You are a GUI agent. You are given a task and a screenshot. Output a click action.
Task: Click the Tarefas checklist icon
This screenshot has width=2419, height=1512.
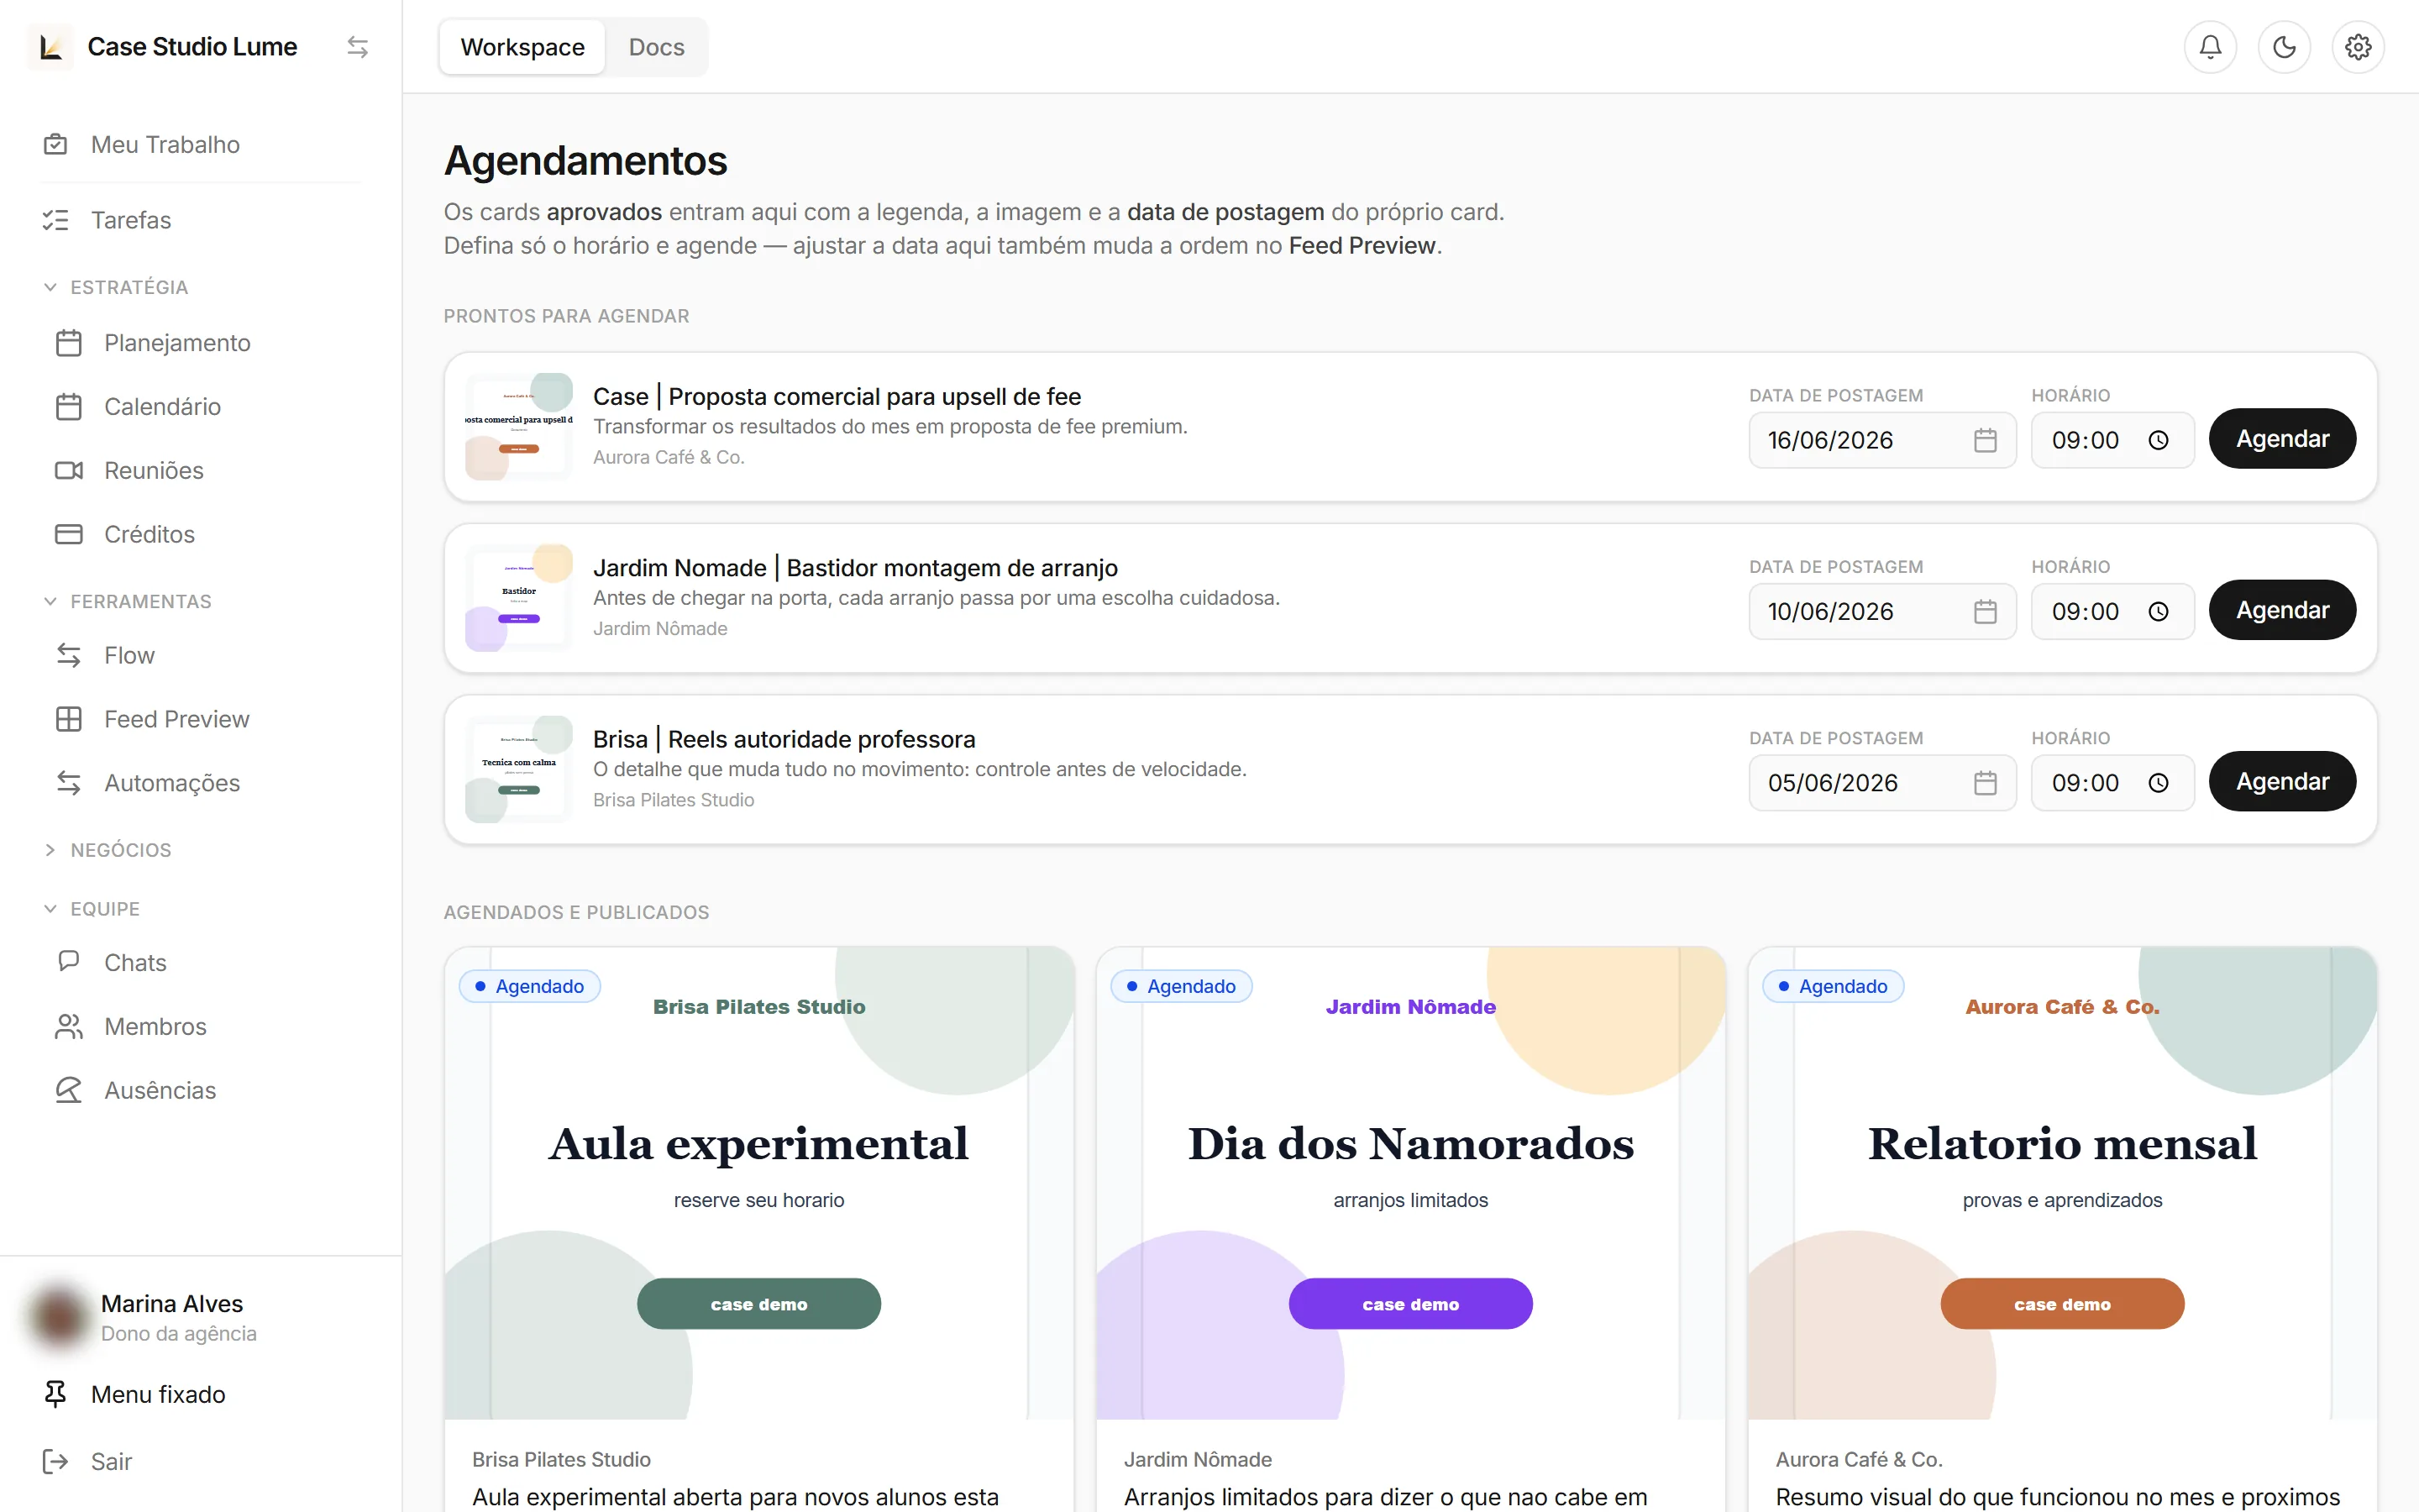pos(56,220)
